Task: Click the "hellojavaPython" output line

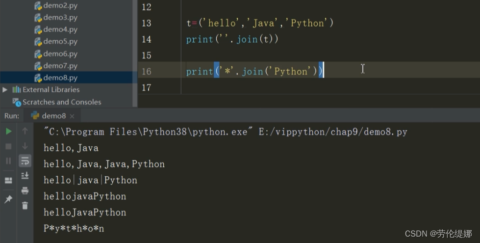Action: click(x=85, y=196)
